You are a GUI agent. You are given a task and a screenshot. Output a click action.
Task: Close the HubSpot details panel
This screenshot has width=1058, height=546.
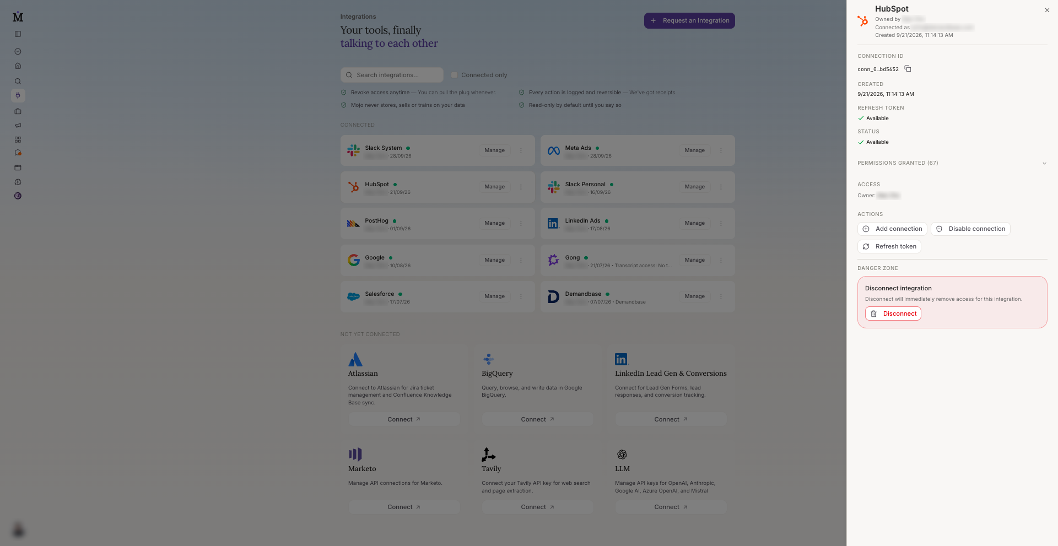1047,10
